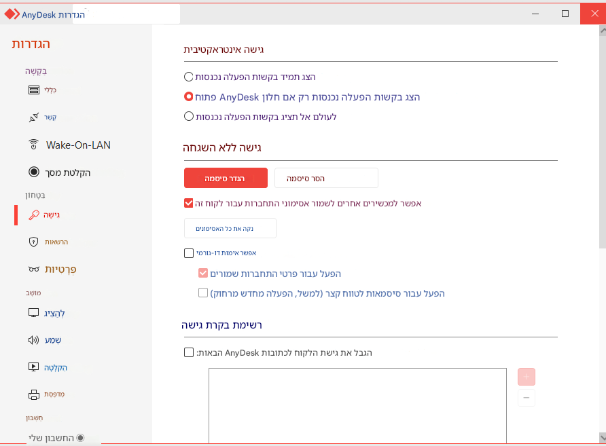606x446 pixels.
Task: Click the הקלטת מסך record circle icon
Action: (34, 172)
